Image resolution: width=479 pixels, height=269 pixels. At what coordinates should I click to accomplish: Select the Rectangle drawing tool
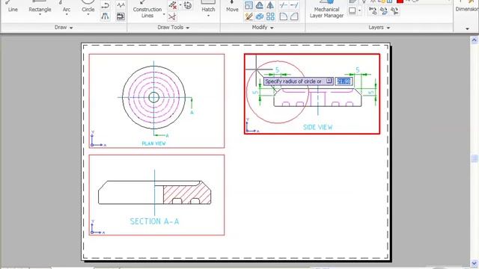point(40,6)
